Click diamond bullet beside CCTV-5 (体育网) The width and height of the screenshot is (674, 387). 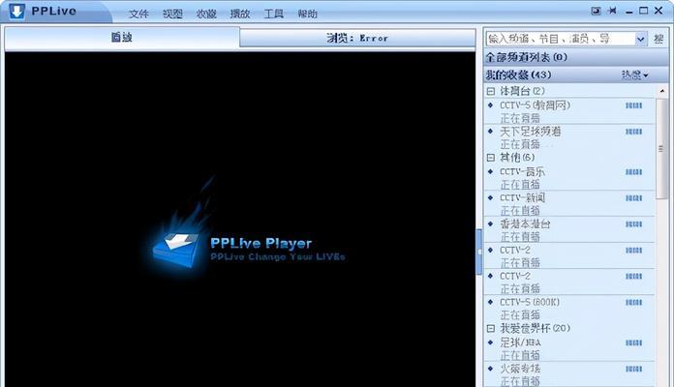[x=490, y=105]
